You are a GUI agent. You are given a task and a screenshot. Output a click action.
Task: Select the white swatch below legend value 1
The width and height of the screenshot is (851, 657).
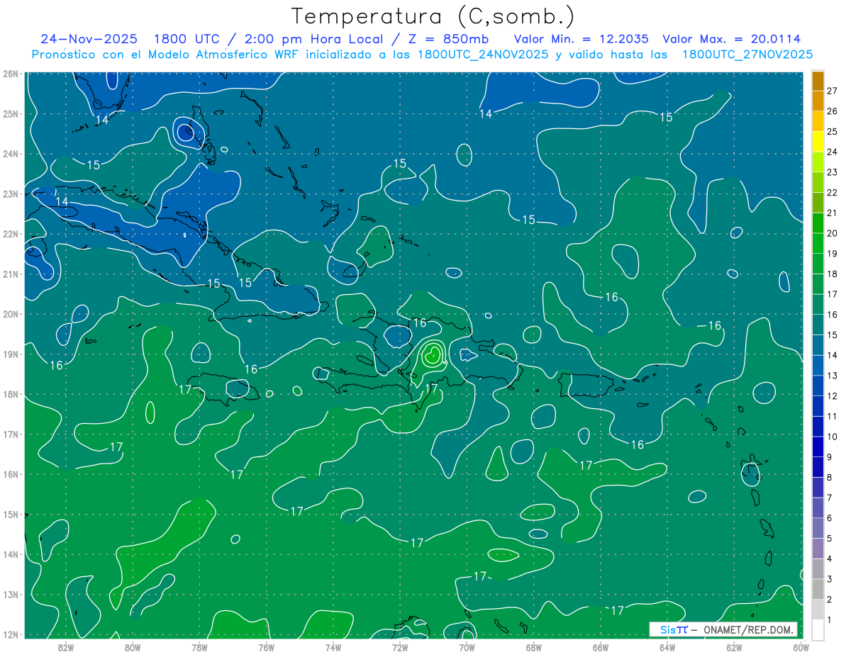tap(818, 629)
